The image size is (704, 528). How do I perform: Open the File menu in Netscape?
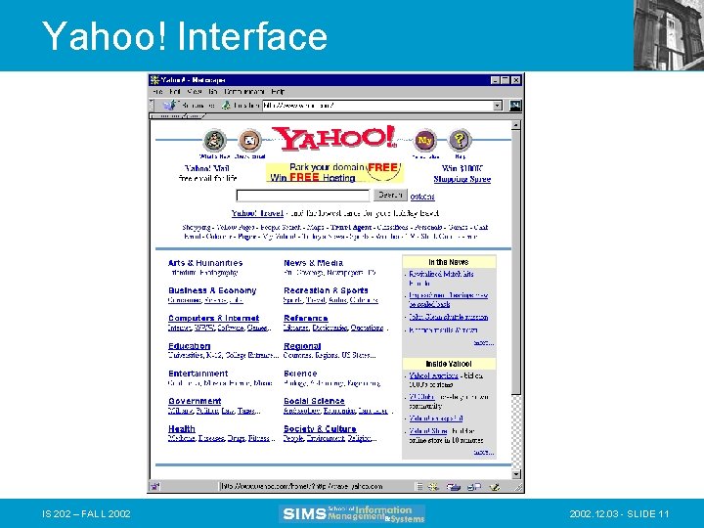pos(157,92)
